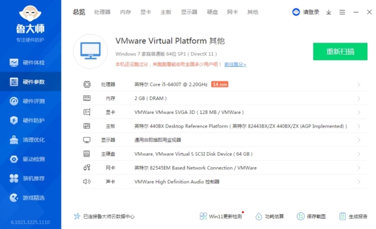This screenshot has height=229, width=376.
Task: Switch to the 处理器 tab
Action: (x=102, y=12)
